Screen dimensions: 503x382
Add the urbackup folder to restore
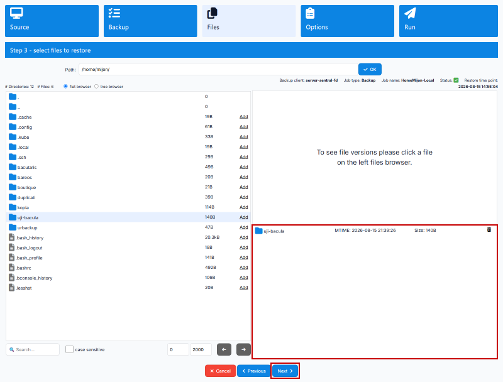tap(244, 227)
